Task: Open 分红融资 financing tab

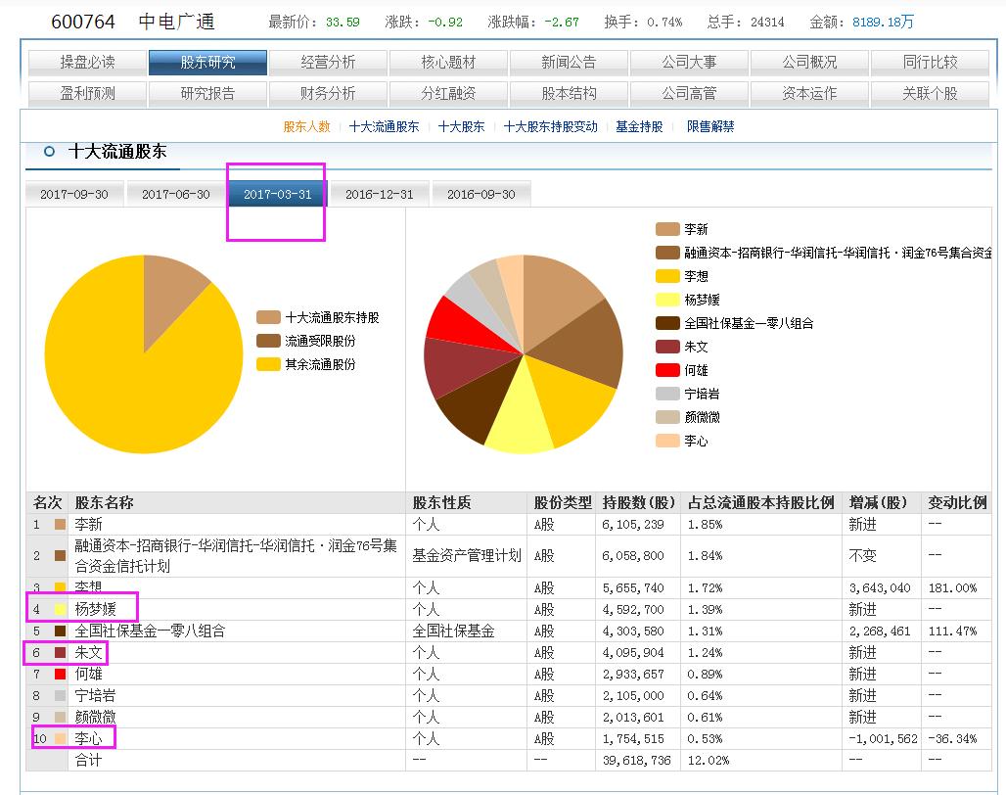Action: pyautogui.click(x=450, y=94)
